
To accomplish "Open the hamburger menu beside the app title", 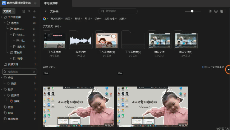I will click(35, 3).
